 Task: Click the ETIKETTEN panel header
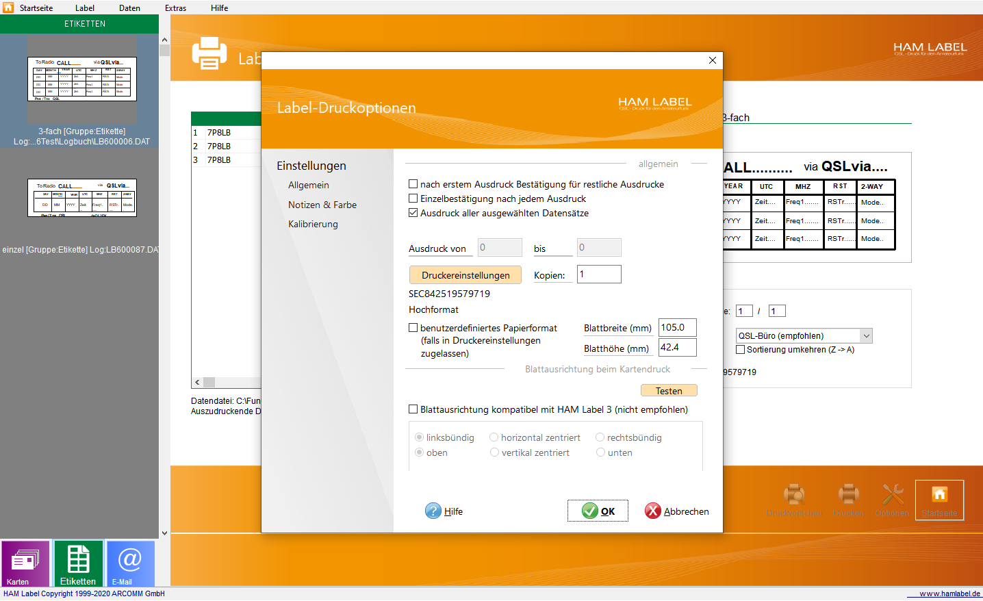click(79, 24)
